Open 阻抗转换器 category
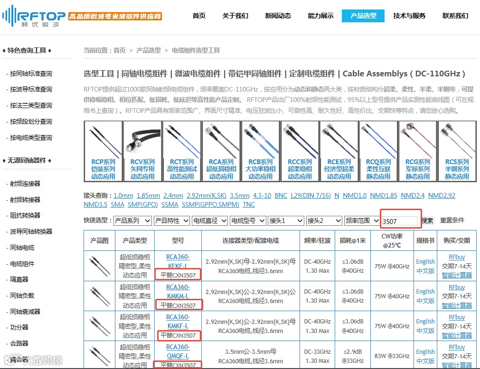The image size is (480, 369). click(x=25, y=215)
